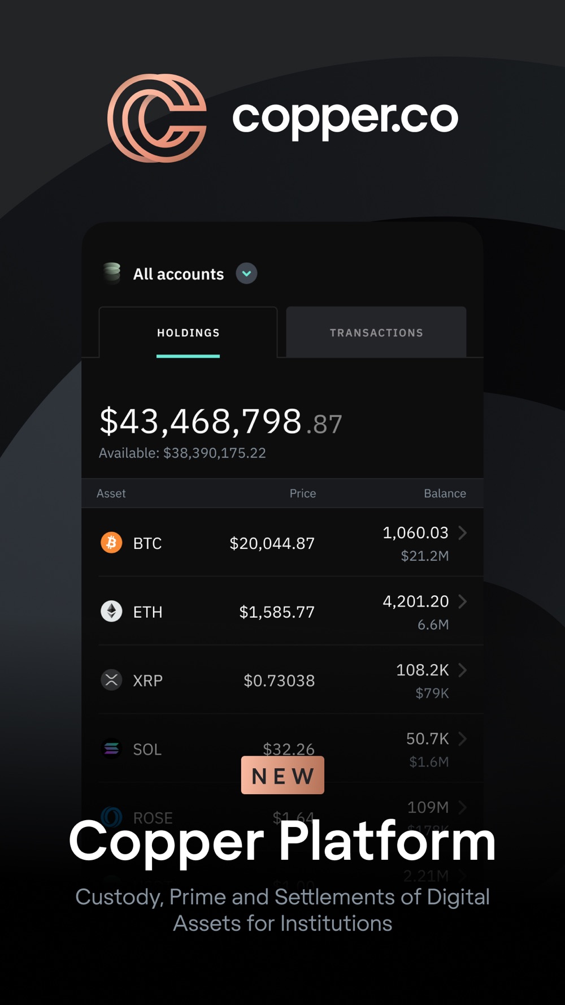Image resolution: width=565 pixels, height=1005 pixels.
Task: Click the Price column header
Action: click(303, 493)
